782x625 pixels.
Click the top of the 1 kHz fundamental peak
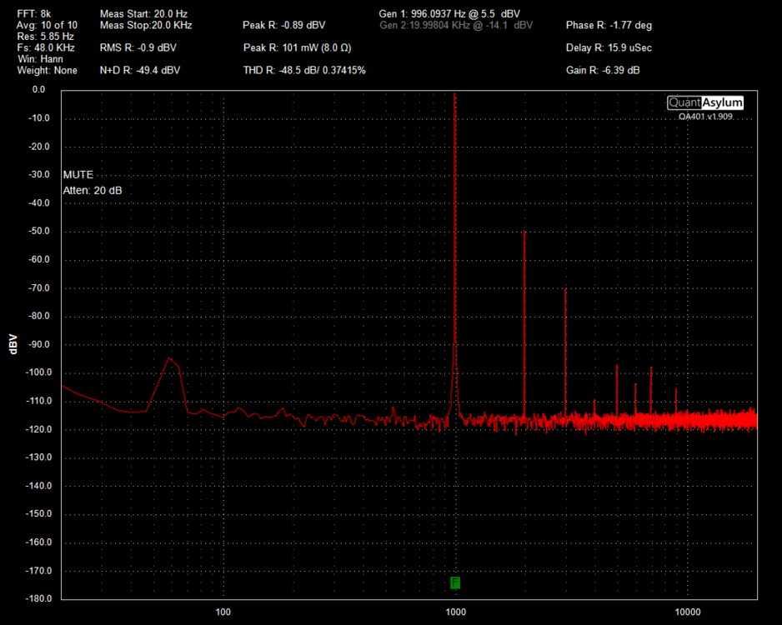coord(455,94)
